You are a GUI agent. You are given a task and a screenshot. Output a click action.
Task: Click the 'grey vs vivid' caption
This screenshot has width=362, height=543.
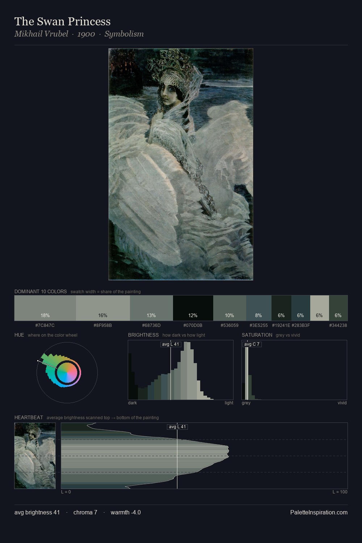[x=288, y=335]
